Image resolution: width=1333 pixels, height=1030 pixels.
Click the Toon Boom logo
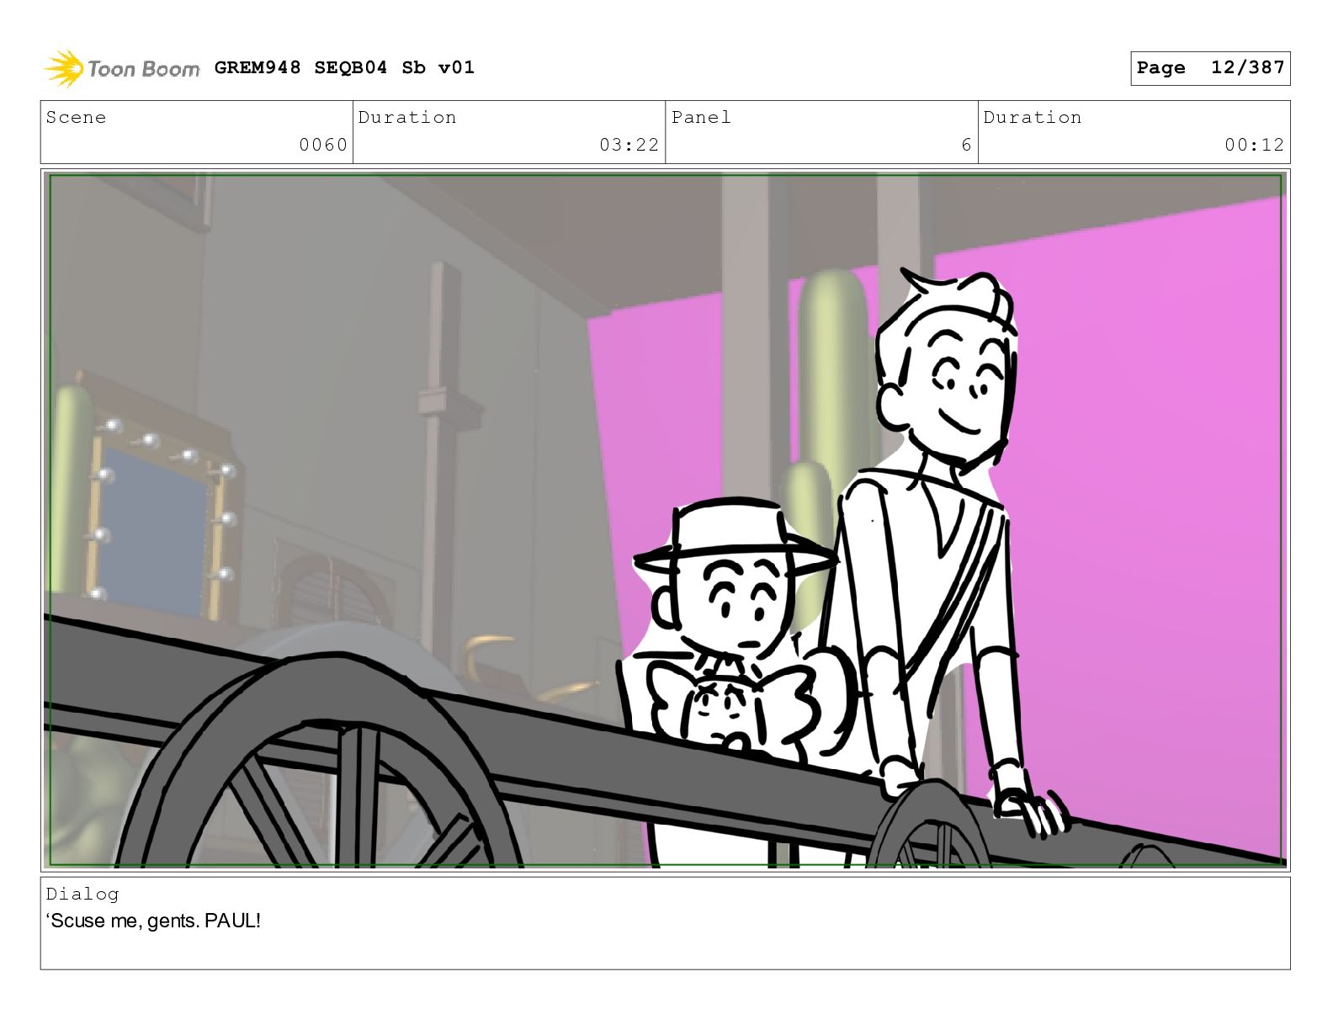click(x=122, y=68)
